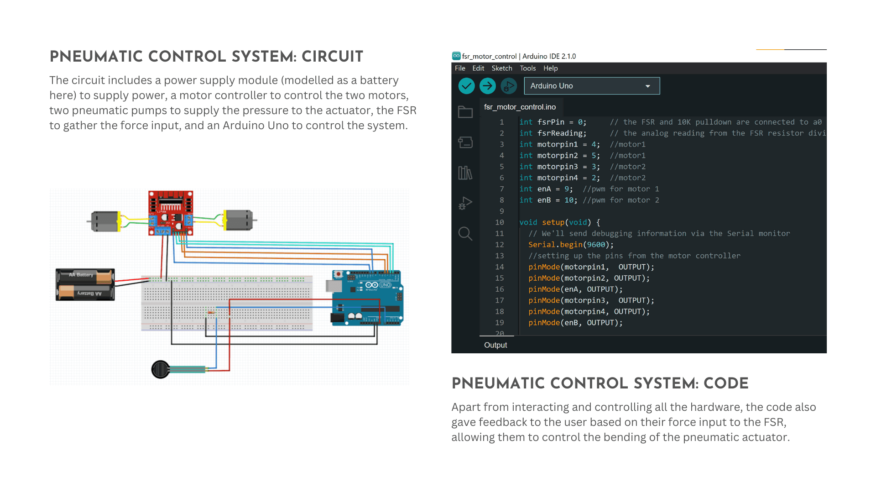This screenshot has height=493, width=876.
Task: Open the Debug panel in sidebar
Action: tap(465, 203)
